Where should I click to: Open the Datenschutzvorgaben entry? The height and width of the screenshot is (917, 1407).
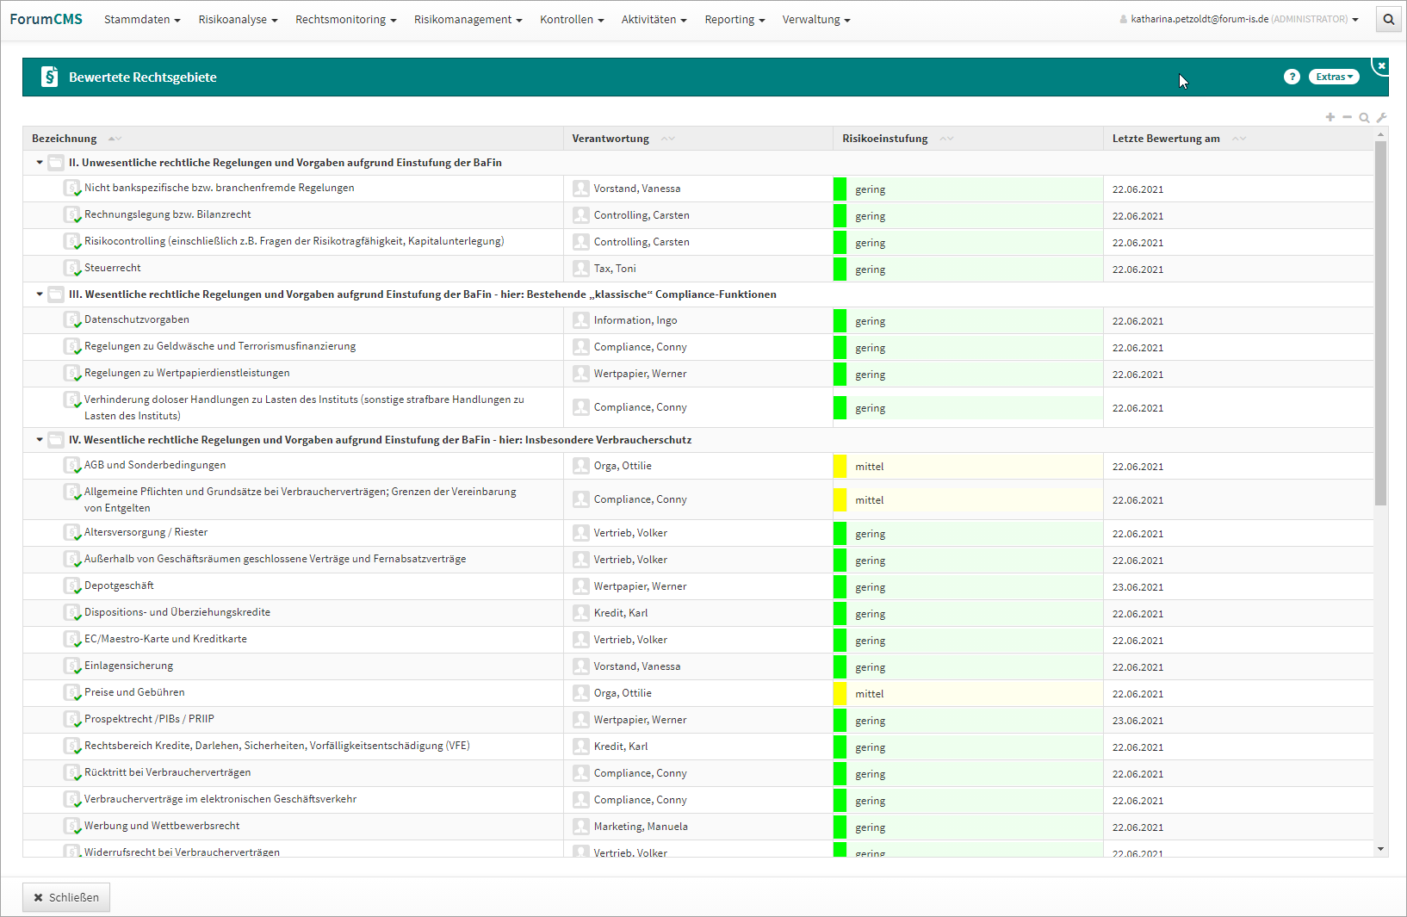(x=137, y=319)
